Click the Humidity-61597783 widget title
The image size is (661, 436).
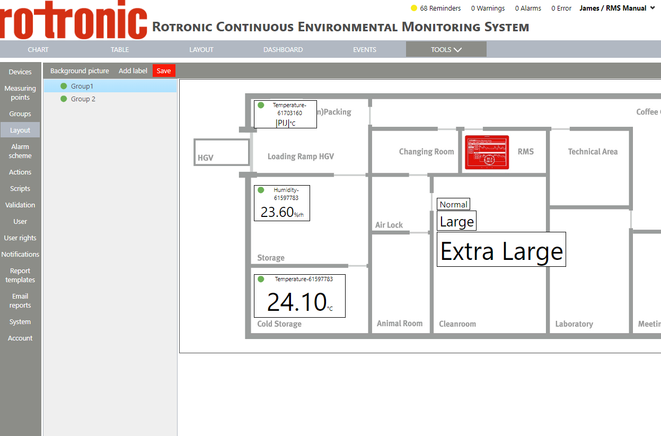(x=286, y=194)
